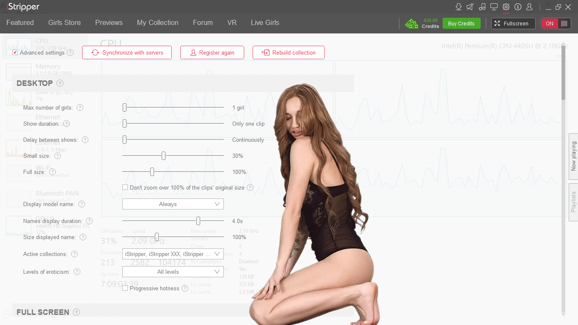Uncheck the Advanced settings checkbox

point(15,52)
